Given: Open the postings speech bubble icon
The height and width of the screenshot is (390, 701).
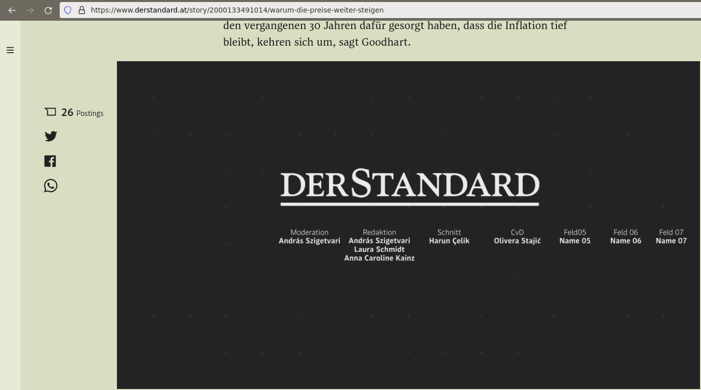Looking at the screenshot, I should click(50, 112).
